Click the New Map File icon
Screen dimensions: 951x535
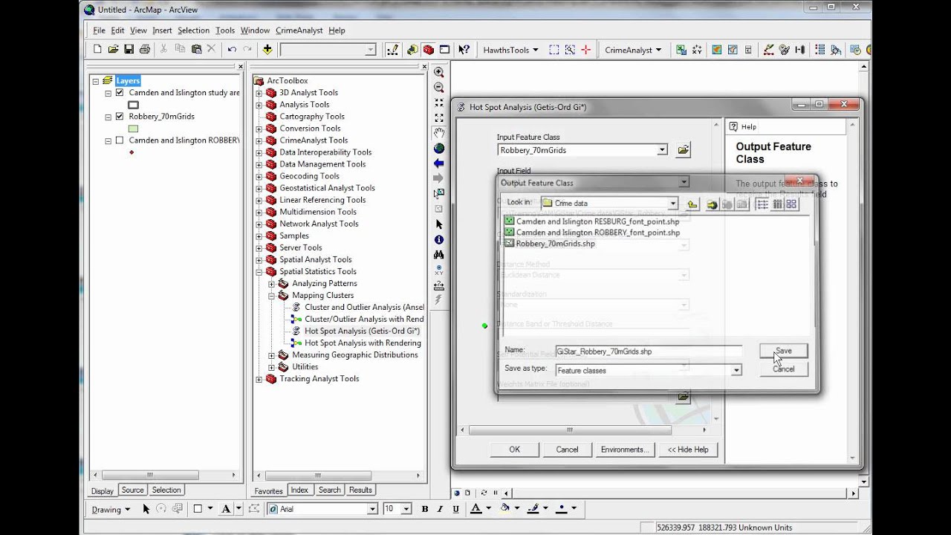97,50
